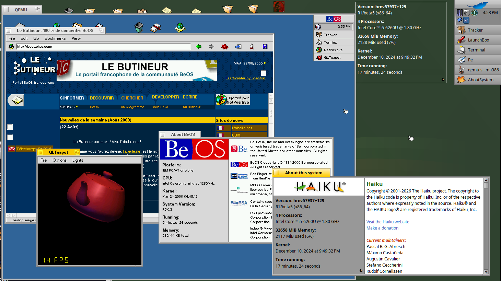Click the RealPlayer G2 logo in About BeOS

pyautogui.click(x=239, y=176)
